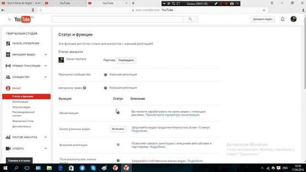Open browser downloads arrow icon
This screenshot has height=172, width=306.
coord(303,10)
